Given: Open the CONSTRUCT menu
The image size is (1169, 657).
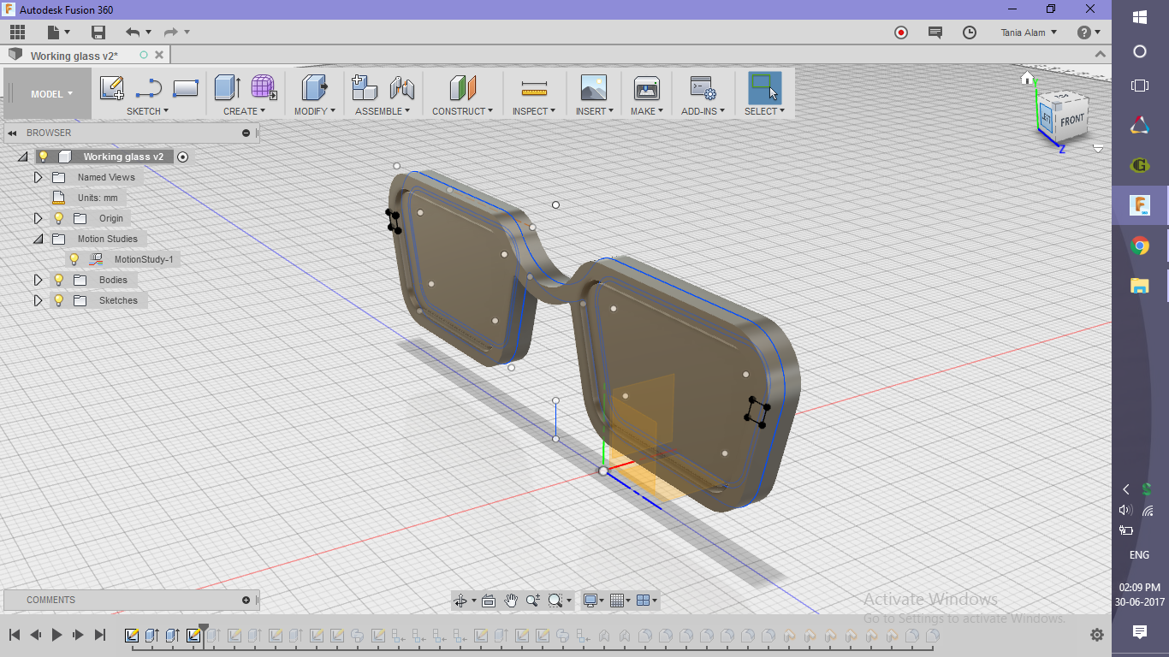Looking at the screenshot, I should coord(463,111).
